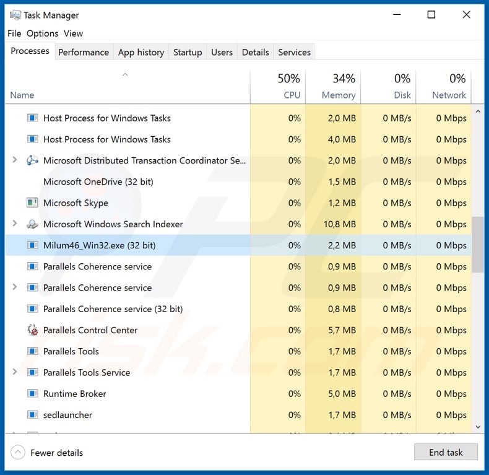Image resolution: width=489 pixels, height=475 pixels.
Task: Click 0,8 MB memory of Parallels Coherence (32 bit)
Action: (342, 309)
